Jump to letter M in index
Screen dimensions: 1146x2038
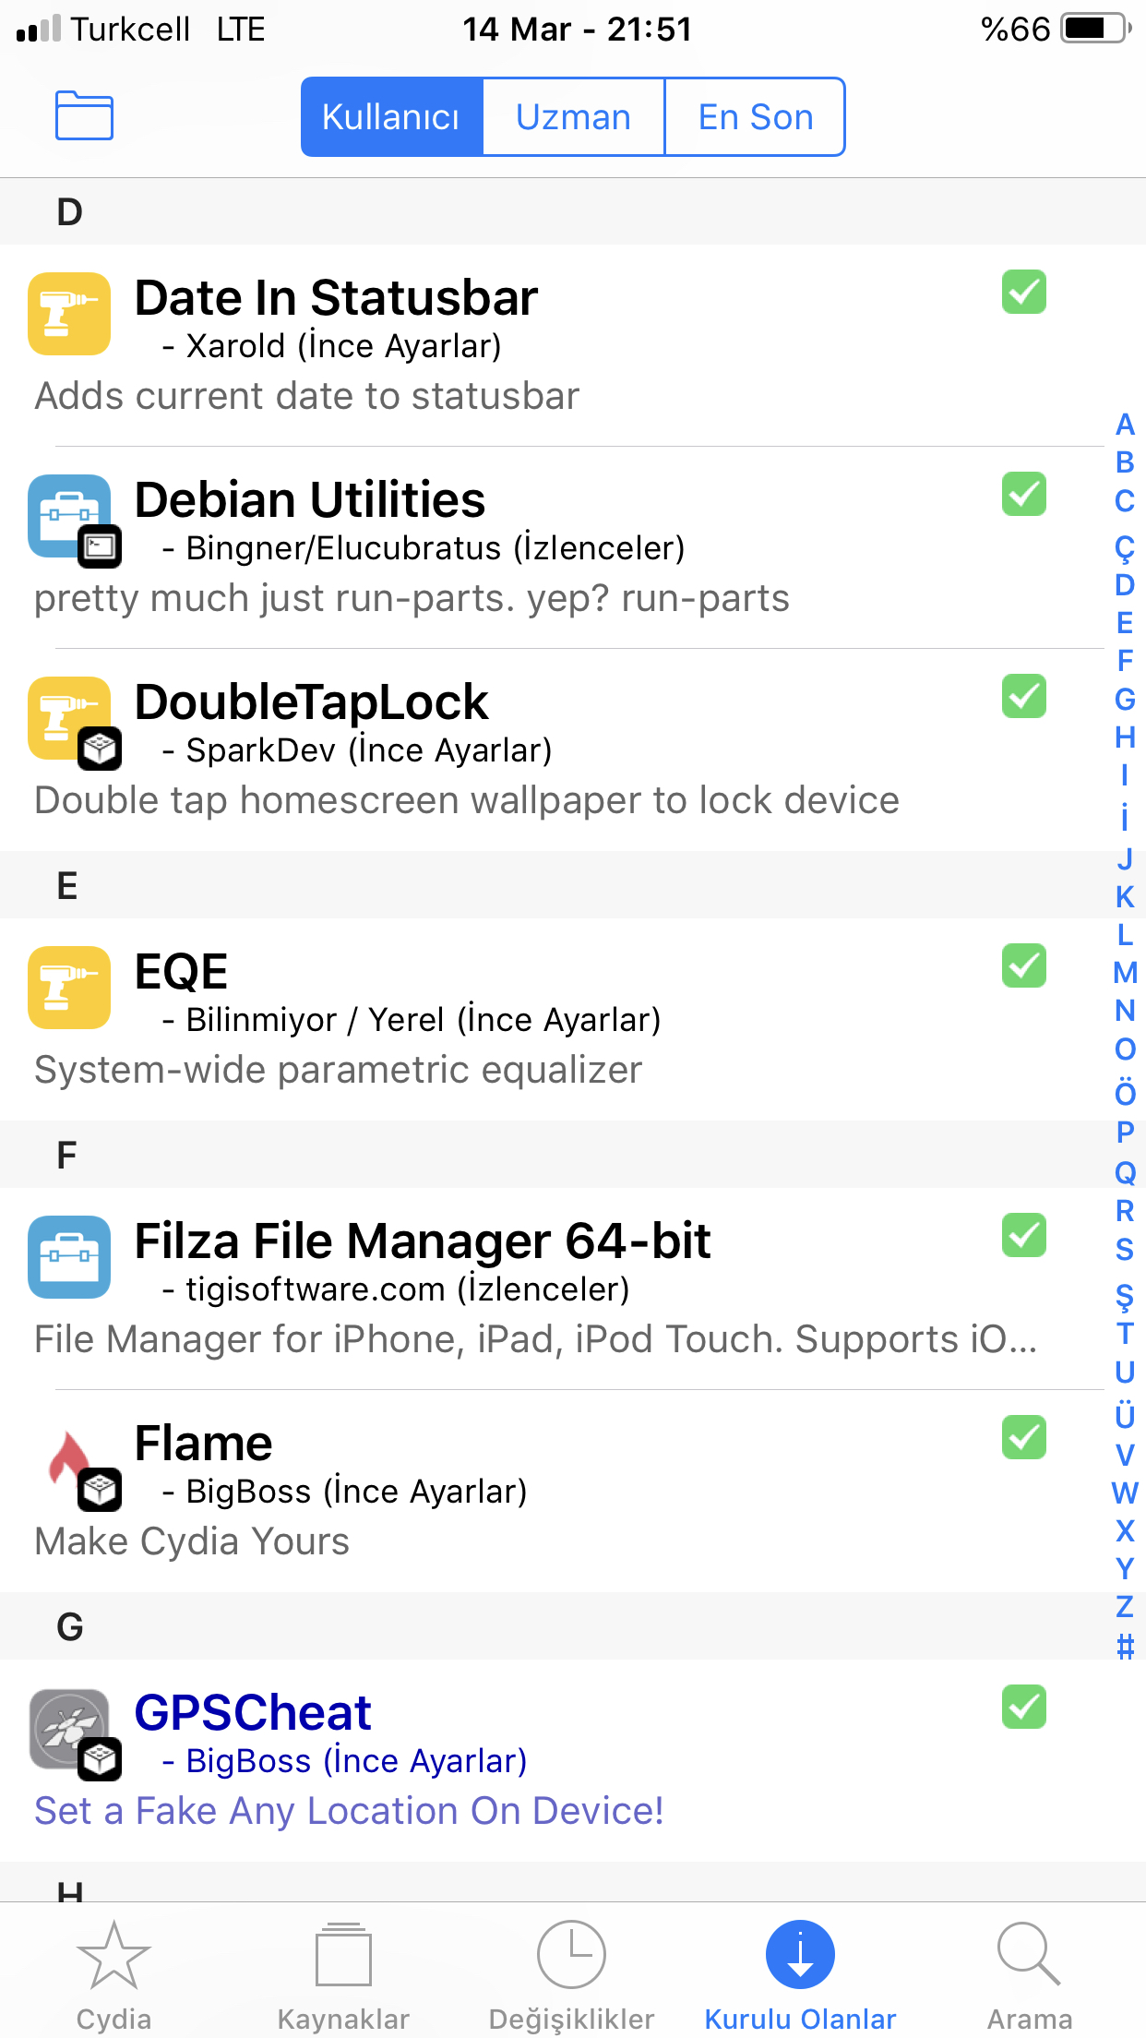tap(1124, 972)
